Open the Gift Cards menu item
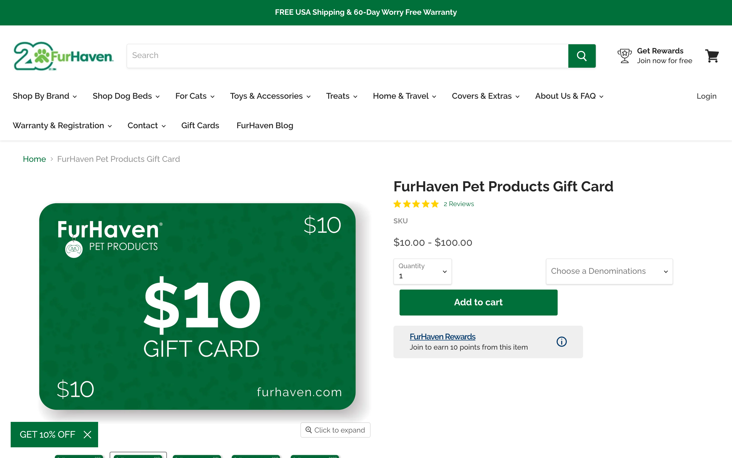This screenshot has width=732, height=458. tap(200, 125)
